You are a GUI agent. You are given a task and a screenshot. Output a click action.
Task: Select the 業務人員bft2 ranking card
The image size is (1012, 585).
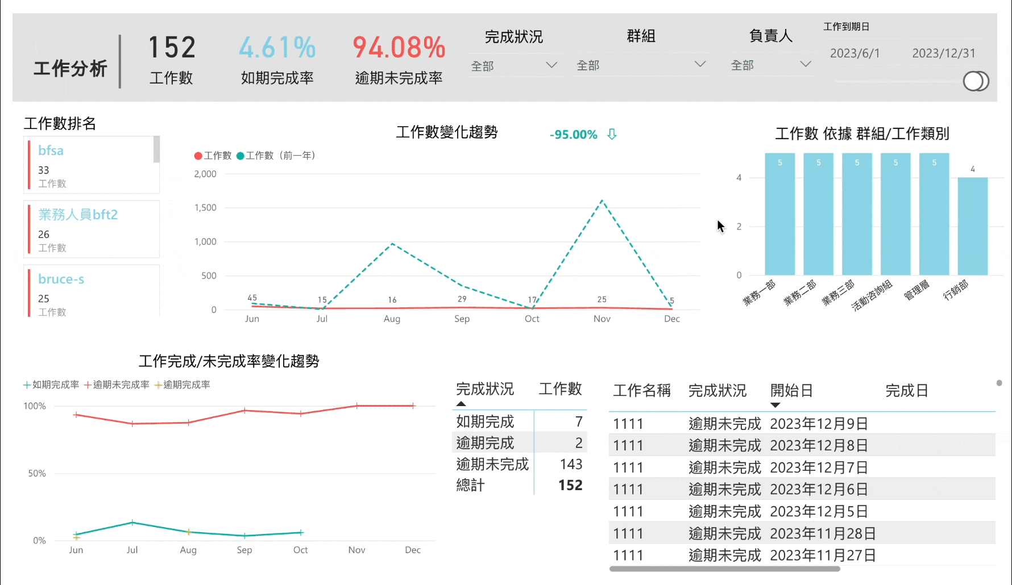(x=91, y=229)
